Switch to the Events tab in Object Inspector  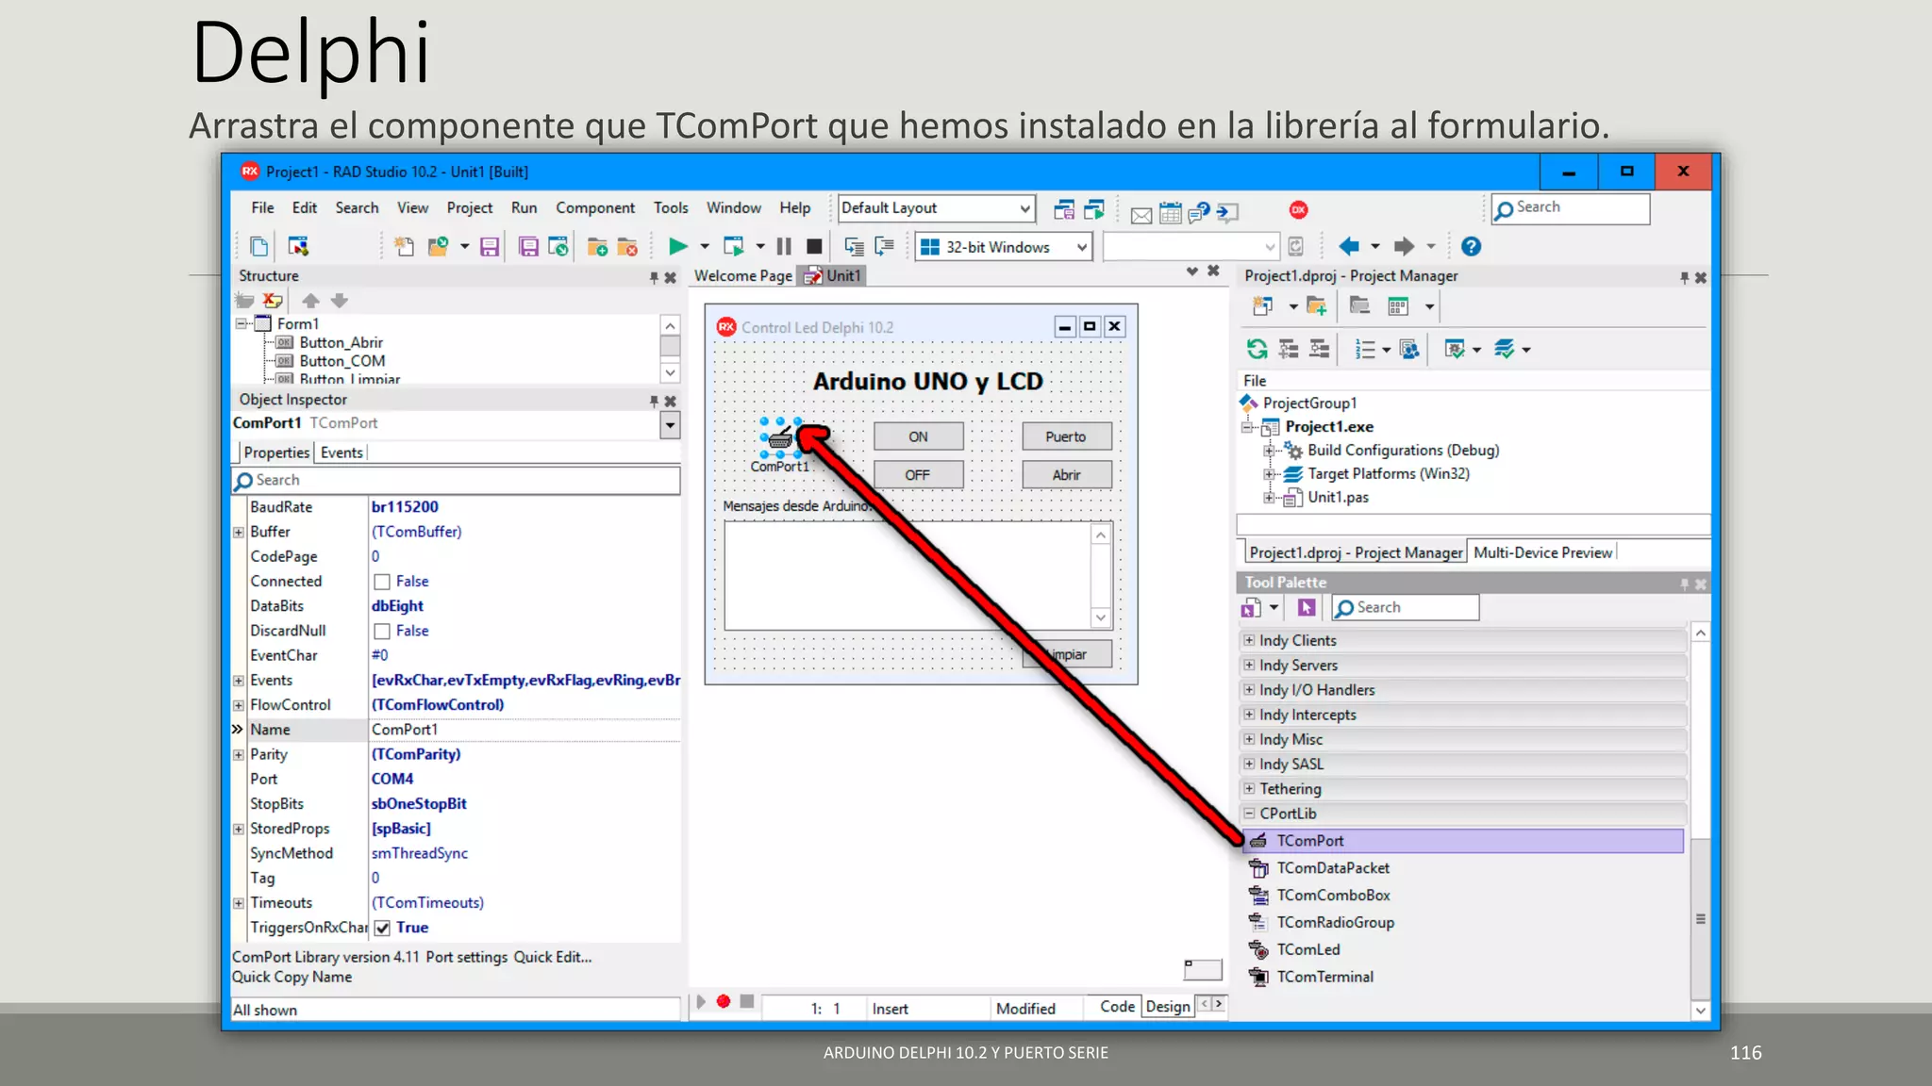point(341,452)
